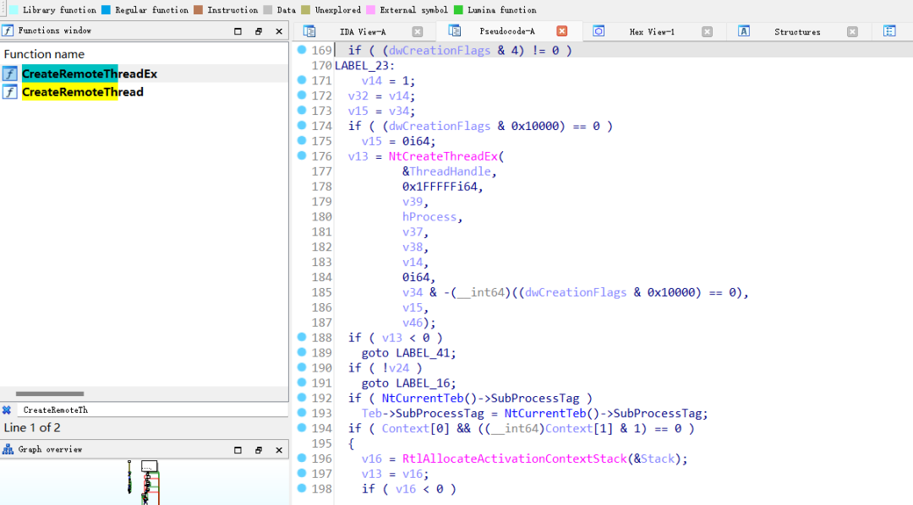
Task: Toggle the breakpoint dot at line 176
Action: coord(301,156)
